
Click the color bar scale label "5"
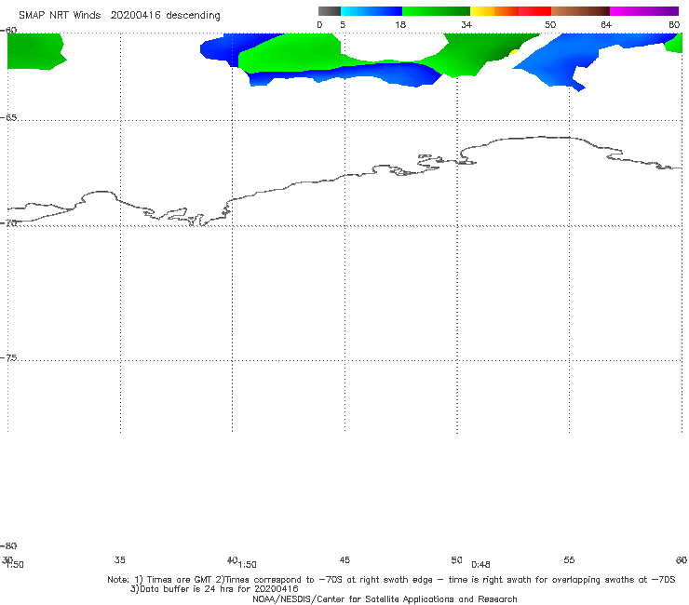tap(343, 25)
